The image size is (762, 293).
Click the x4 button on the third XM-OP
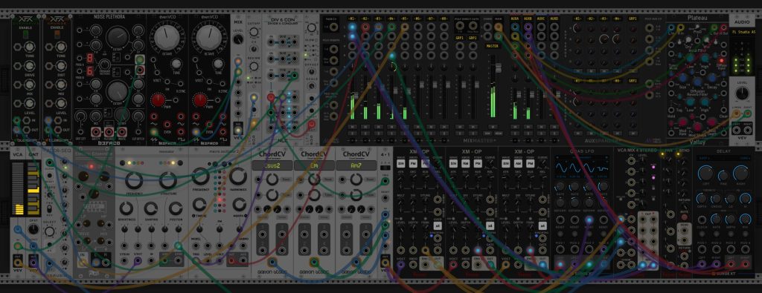pos(543,225)
